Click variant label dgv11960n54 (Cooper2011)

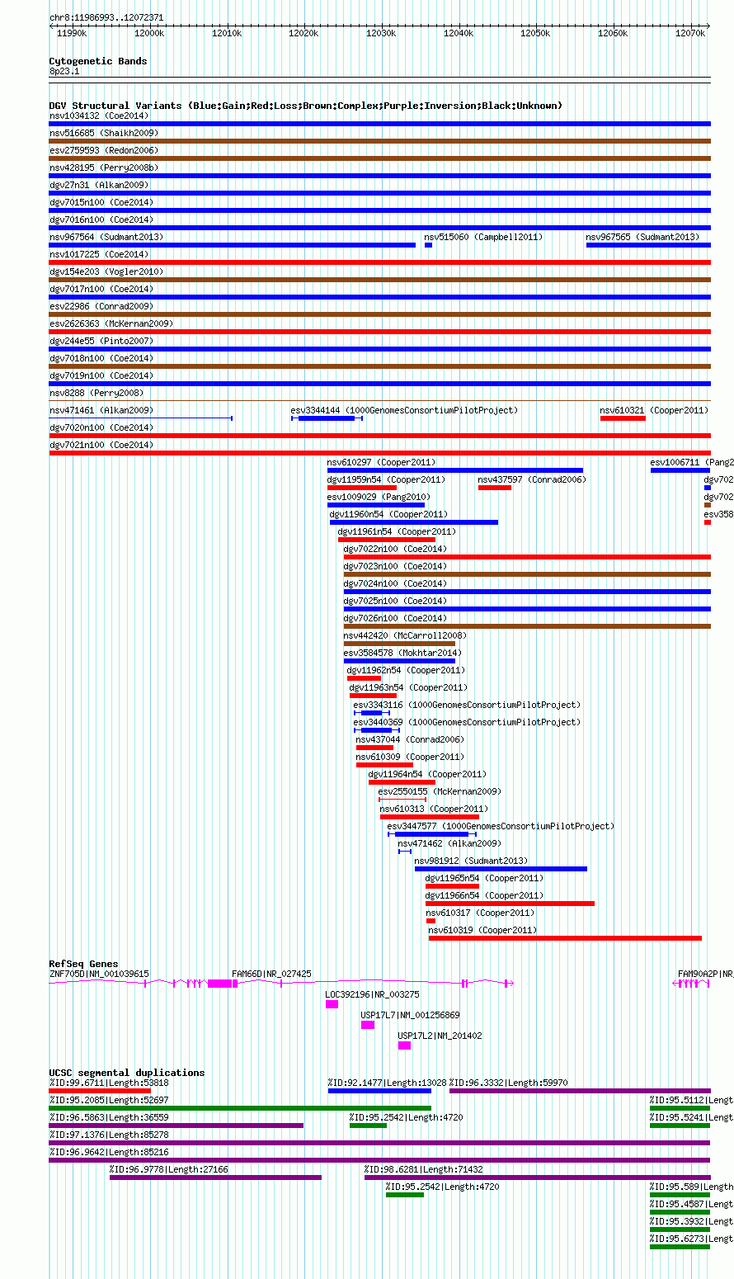388,514
